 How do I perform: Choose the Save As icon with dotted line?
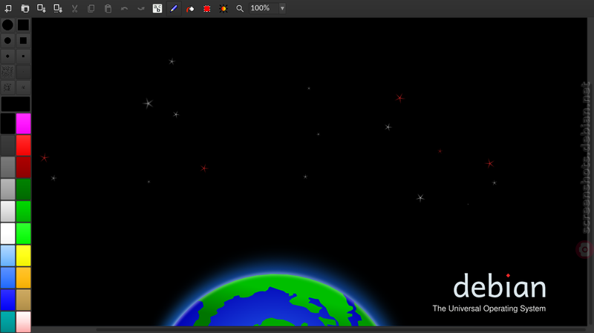pos(58,8)
